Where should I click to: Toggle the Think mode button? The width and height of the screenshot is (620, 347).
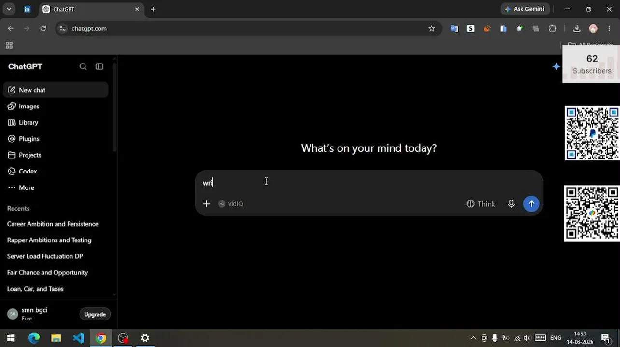pos(481,204)
